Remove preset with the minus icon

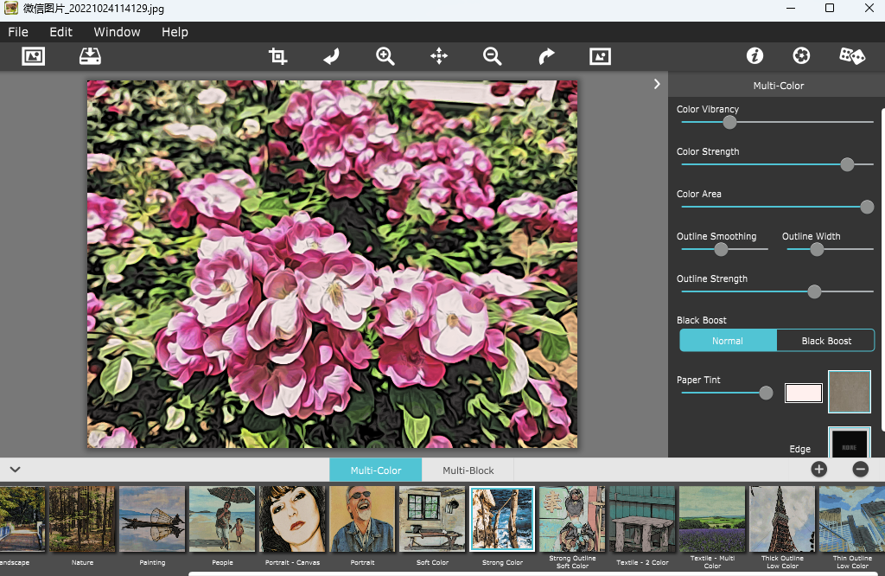pos(860,469)
